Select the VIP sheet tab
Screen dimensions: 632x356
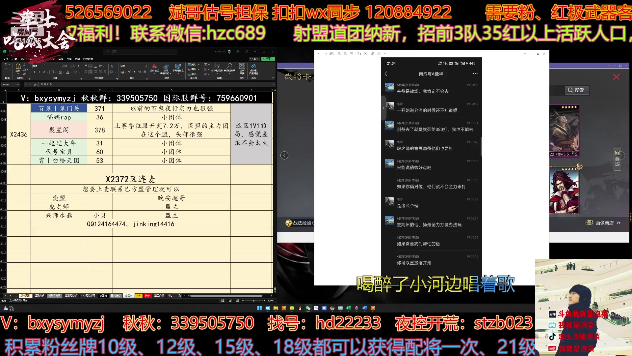[x=139, y=296]
